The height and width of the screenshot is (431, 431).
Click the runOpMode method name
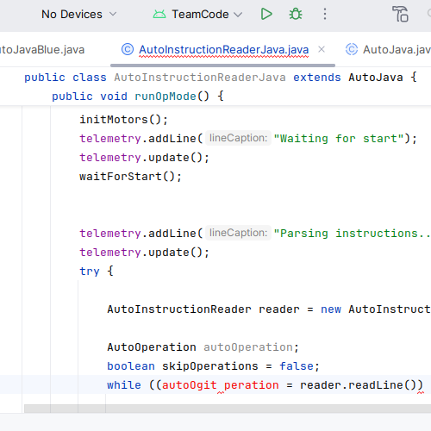[166, 97]
